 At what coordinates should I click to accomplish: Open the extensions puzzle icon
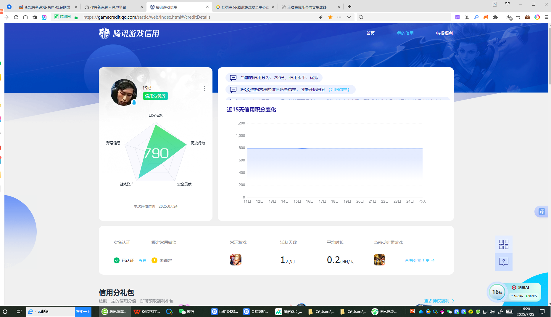pos(495,17)
